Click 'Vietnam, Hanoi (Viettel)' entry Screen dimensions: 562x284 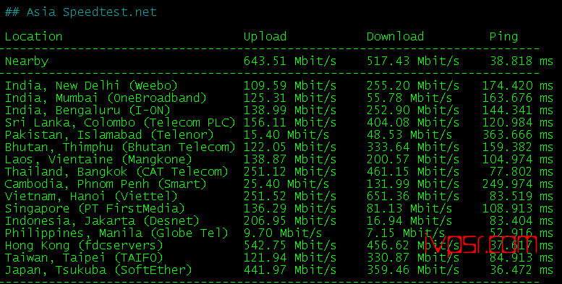(x=91, y=196)
